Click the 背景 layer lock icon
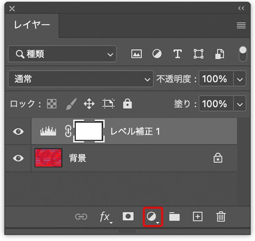255x241 pixels. (x=218, y=158)
